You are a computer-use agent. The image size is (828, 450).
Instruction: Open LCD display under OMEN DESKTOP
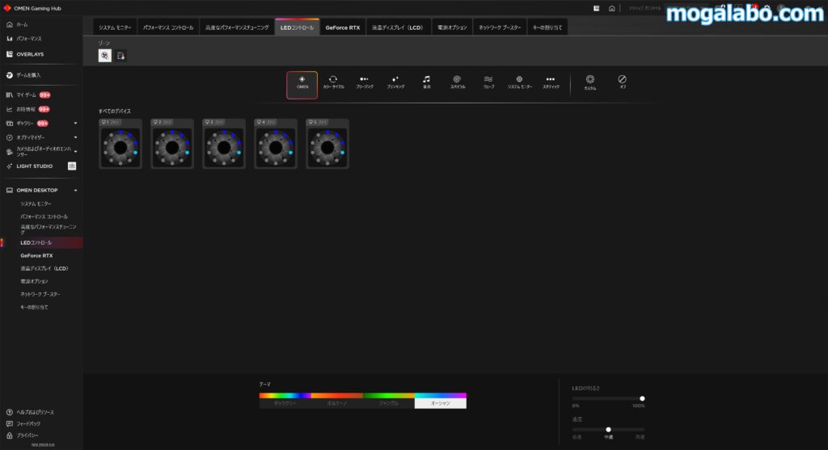pos(44,268)
